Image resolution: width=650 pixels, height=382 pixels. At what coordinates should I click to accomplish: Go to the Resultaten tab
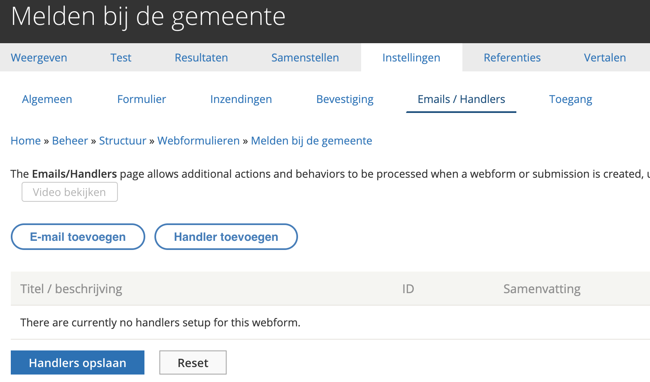tap(201, 58)
